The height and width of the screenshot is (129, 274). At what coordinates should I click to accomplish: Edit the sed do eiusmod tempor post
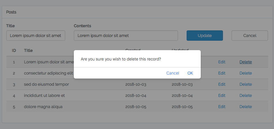click(222, 84)
